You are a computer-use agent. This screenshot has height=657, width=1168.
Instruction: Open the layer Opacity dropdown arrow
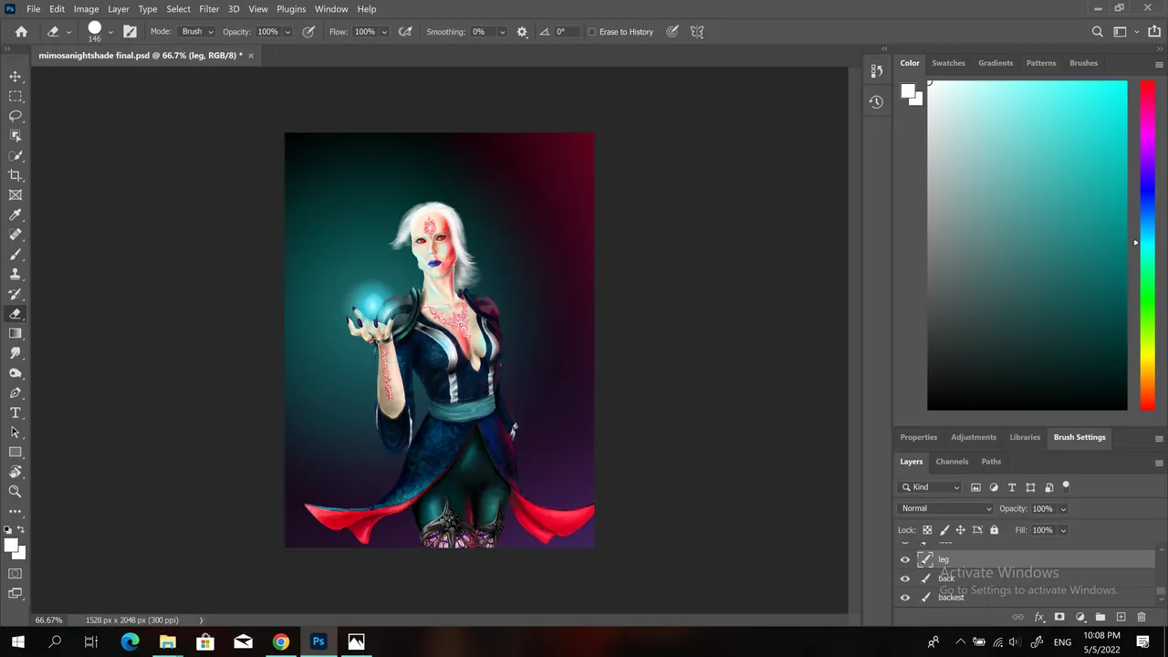point(1063,509)
